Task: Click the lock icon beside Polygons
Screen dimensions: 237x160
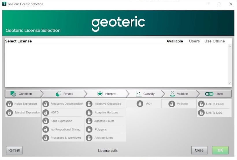Action: click(89, 129)
